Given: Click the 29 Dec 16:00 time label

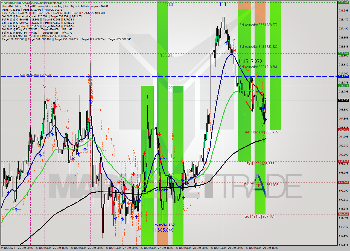Looking at the screenshot, I should [x=270, y=248].
